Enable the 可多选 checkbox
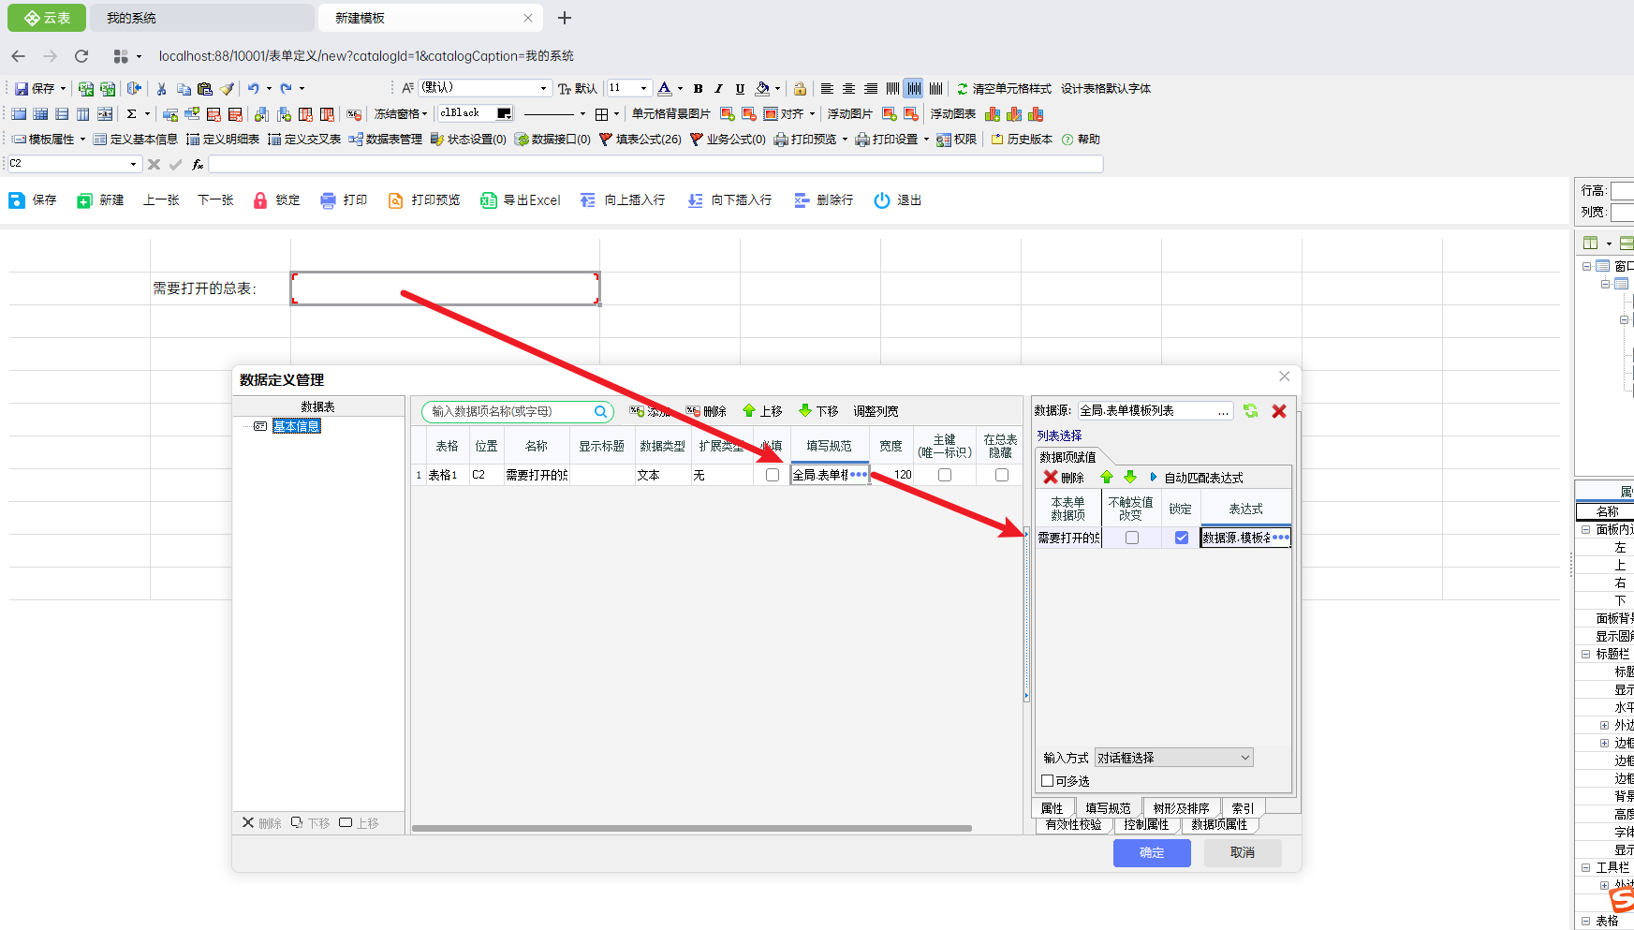 coord(1048,781)
